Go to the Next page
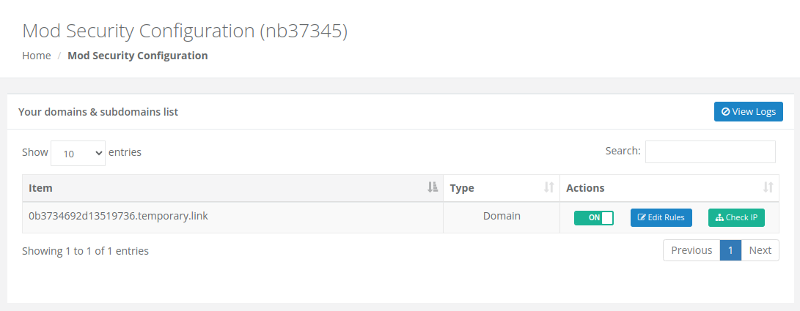 pos(760,250)
